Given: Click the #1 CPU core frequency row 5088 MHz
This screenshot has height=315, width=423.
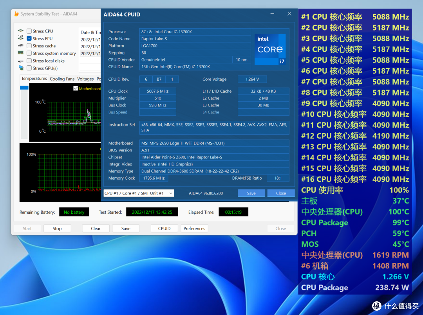Looking at the screenshot, I should [x=355, y=17].
